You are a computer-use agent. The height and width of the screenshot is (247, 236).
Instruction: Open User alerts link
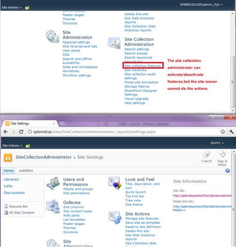[71, 50]
